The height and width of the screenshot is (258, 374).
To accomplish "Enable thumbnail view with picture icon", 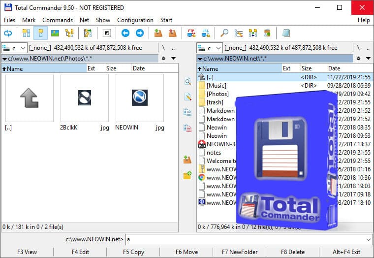I will click(x=55, y=33).
